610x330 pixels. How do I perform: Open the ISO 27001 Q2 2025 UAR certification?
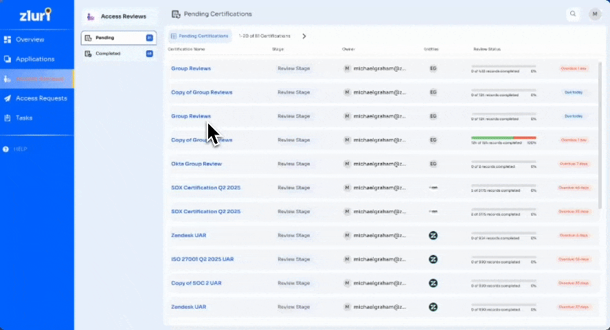(x=202, y=259)
